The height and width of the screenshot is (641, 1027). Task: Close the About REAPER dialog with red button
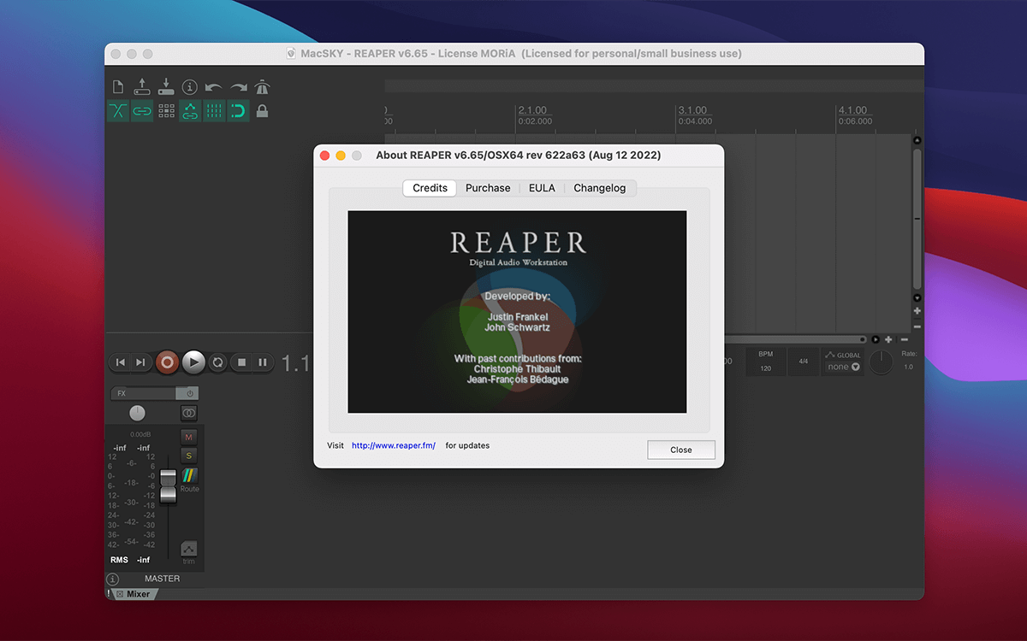pos(324,156)
